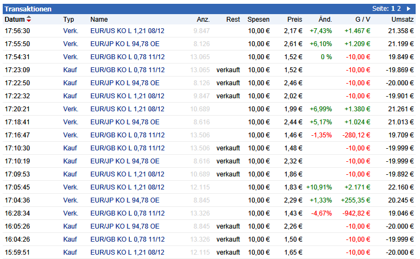Open EUR/JP KO L link at 17:18:41
The height and width of the screenshot is (259, 420).
pyautogui.click(x=125, y=122)
